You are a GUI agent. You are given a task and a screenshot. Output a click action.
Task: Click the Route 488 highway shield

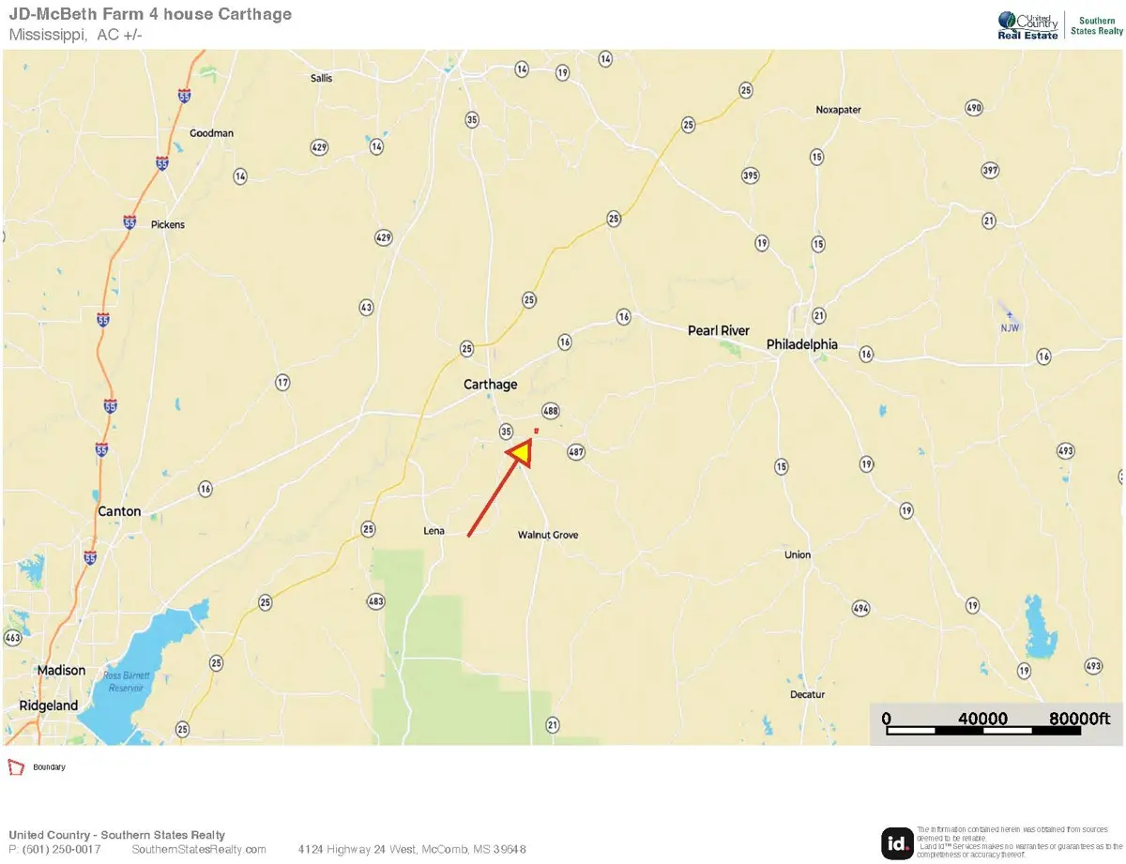point(551,411)
